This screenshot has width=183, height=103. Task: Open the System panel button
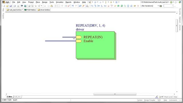coord(140,100)
